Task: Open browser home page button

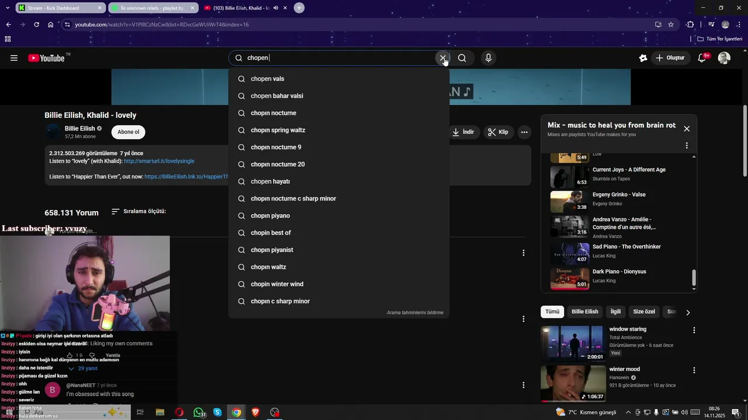Action: (51, 24)
